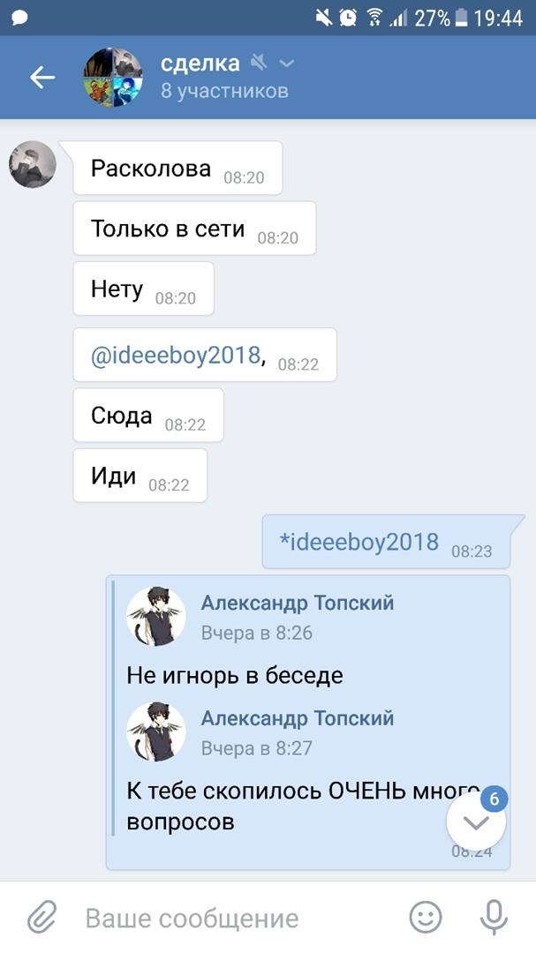Expand the chevron next to сделка title

pyautogui.click(x=287, y=64)
